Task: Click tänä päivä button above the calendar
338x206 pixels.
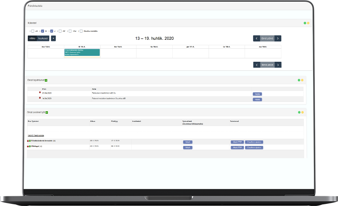Action: (x=267, y=38)
